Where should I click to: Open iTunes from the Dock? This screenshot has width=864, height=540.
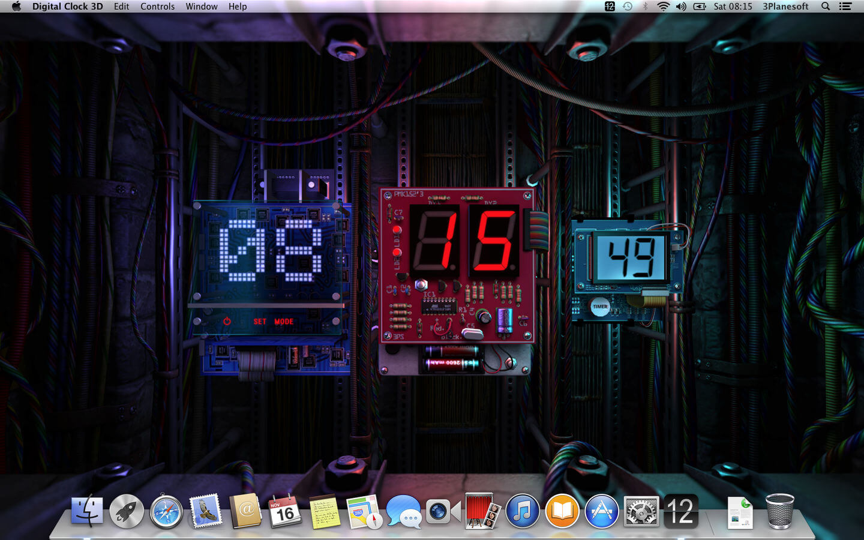tap(522, 512)
